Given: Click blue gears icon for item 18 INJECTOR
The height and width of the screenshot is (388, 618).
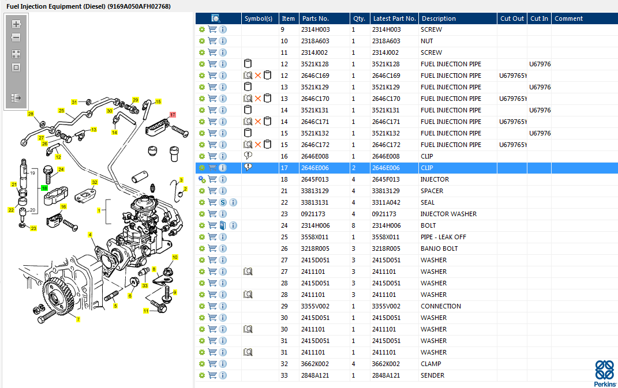Looking at the screenshot, I should tap(202, 179).
